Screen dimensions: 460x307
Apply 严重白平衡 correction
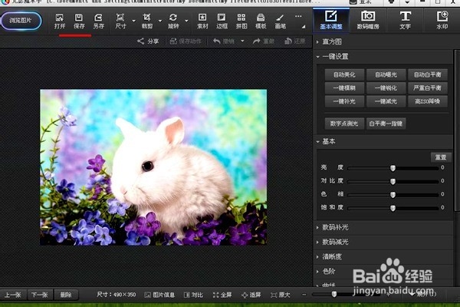[428, 87]
